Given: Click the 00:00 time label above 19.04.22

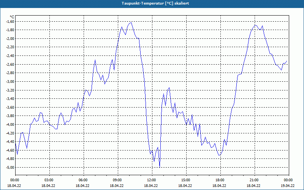Looking at the screenshot, I should [289, 180].
